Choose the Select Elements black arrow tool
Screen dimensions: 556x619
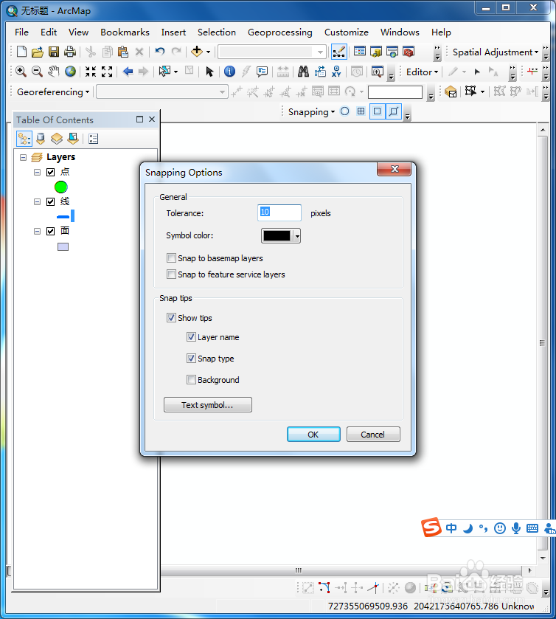pos(209,72)
